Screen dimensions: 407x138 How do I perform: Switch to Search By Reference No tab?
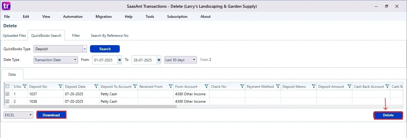point(109,36)
